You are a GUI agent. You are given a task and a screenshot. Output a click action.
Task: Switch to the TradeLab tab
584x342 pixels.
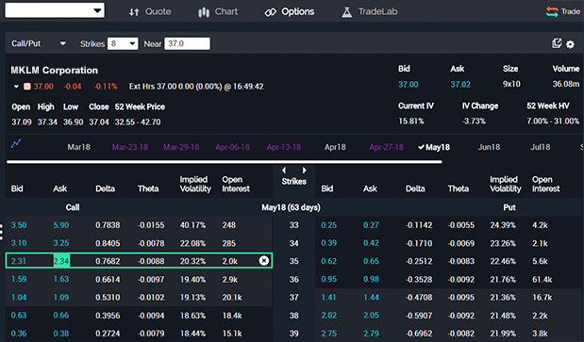click(x=370, y=12)
